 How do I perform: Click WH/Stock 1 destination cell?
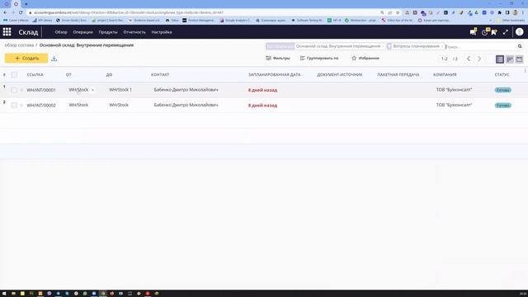click(120, 90)
